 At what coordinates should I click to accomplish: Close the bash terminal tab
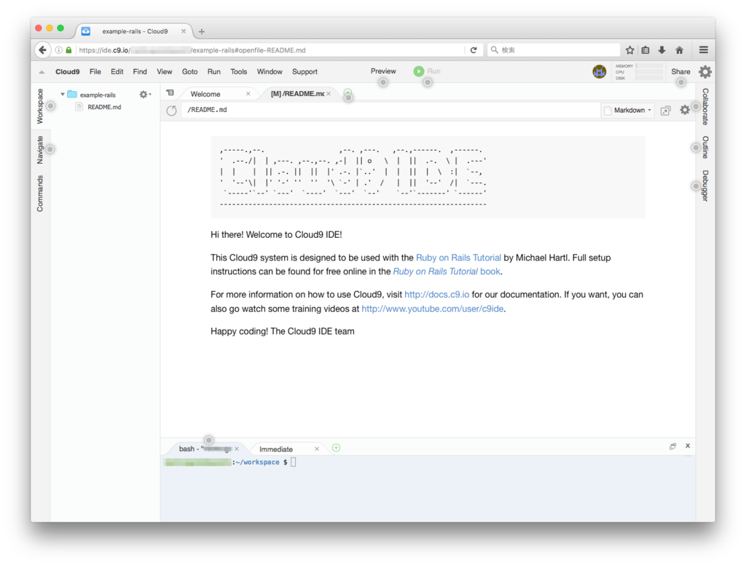237,449
